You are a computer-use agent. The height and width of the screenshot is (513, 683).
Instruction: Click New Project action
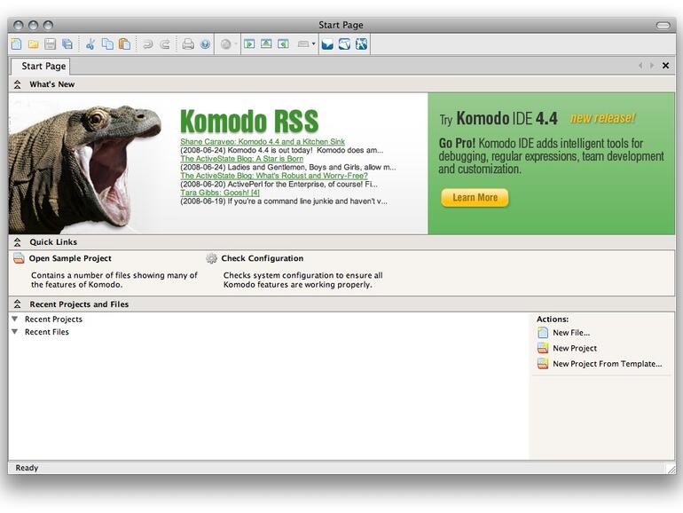(575, 348)
